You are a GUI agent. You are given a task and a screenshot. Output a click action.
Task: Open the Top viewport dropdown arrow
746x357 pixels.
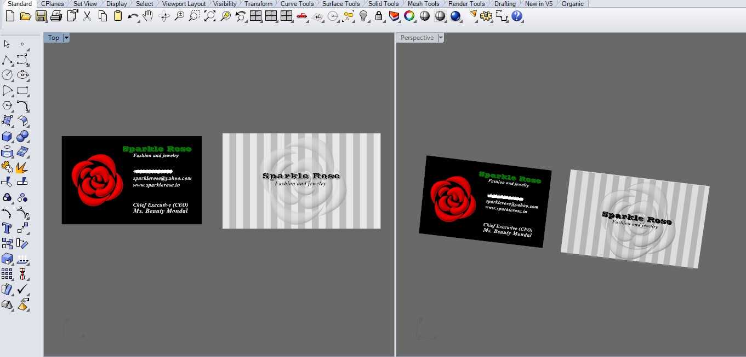[66, 38]
